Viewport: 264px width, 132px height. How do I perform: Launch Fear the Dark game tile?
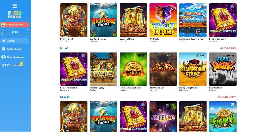coord(223,69)
